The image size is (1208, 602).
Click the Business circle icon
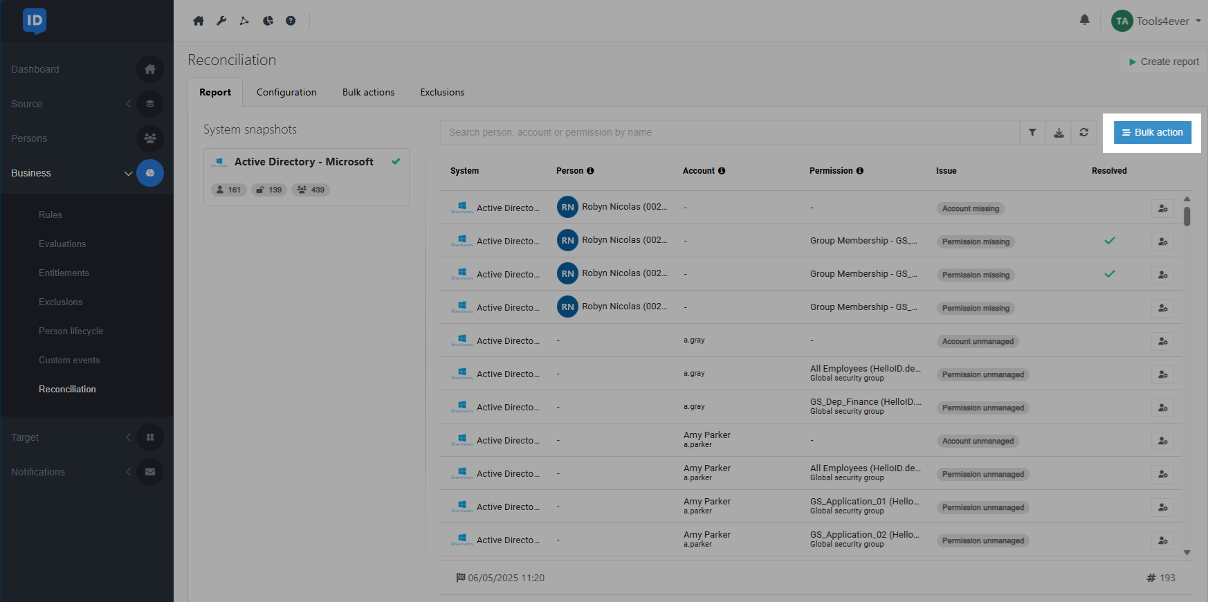pos(150,173)
